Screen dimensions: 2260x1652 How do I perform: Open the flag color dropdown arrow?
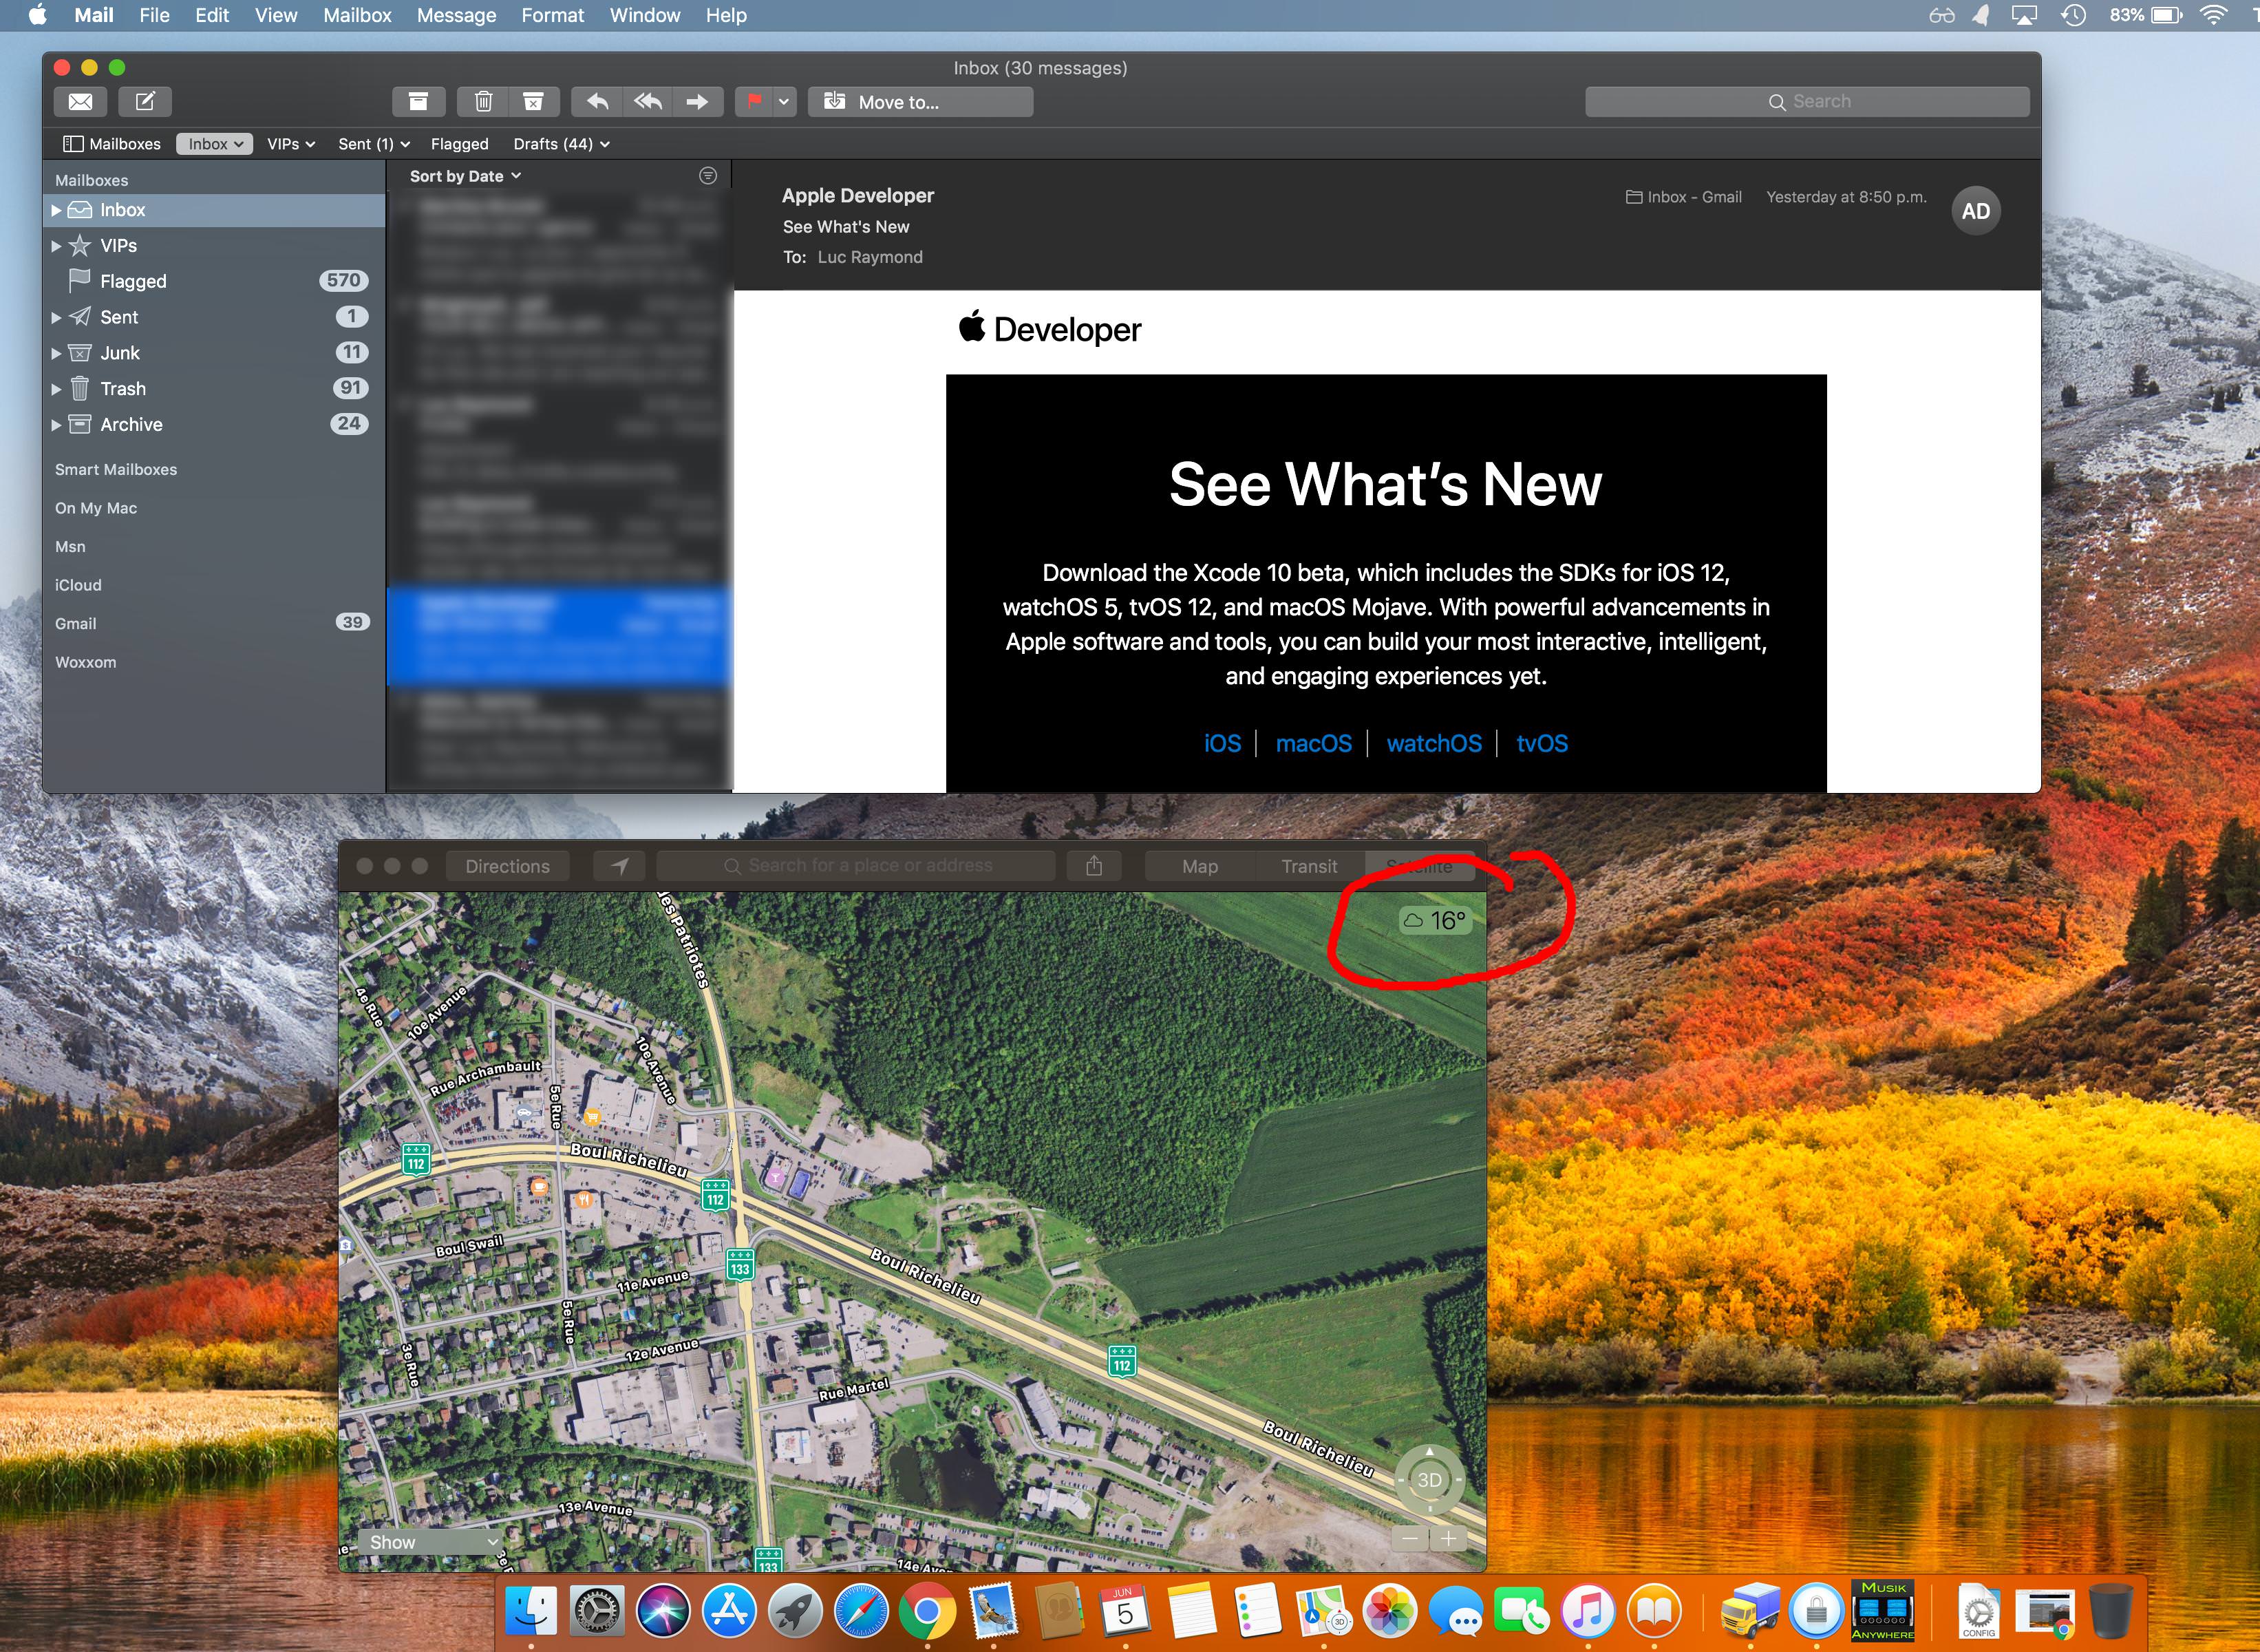tap(784, 101)
